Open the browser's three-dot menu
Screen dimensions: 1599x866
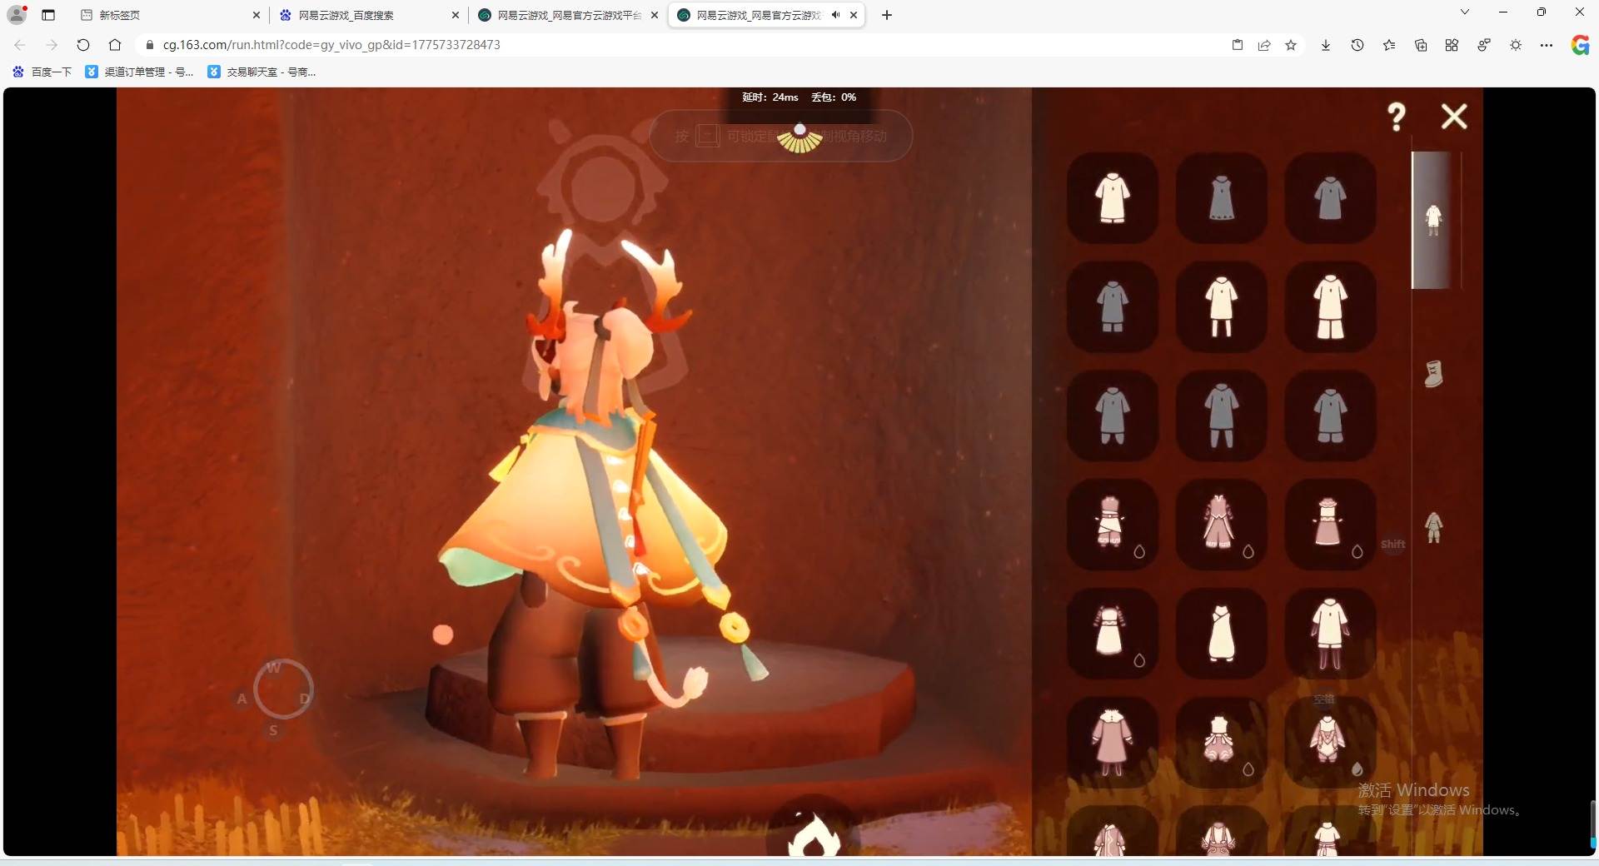click(1547, 45)
